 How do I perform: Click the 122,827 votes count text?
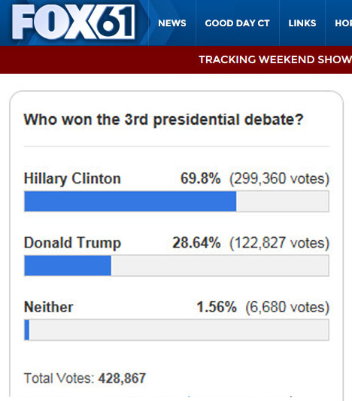coord(279,243)
